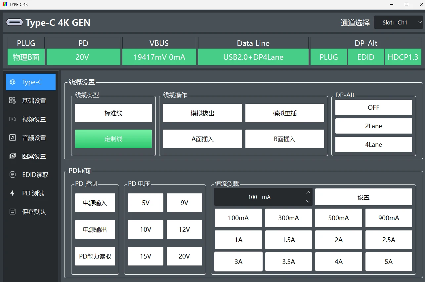
Task: Click B面插入 button
Action: point(285,139)
